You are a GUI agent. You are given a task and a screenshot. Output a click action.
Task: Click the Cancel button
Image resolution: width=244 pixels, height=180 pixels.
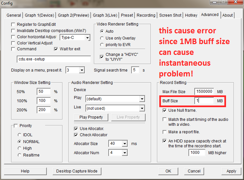point(194,171)
